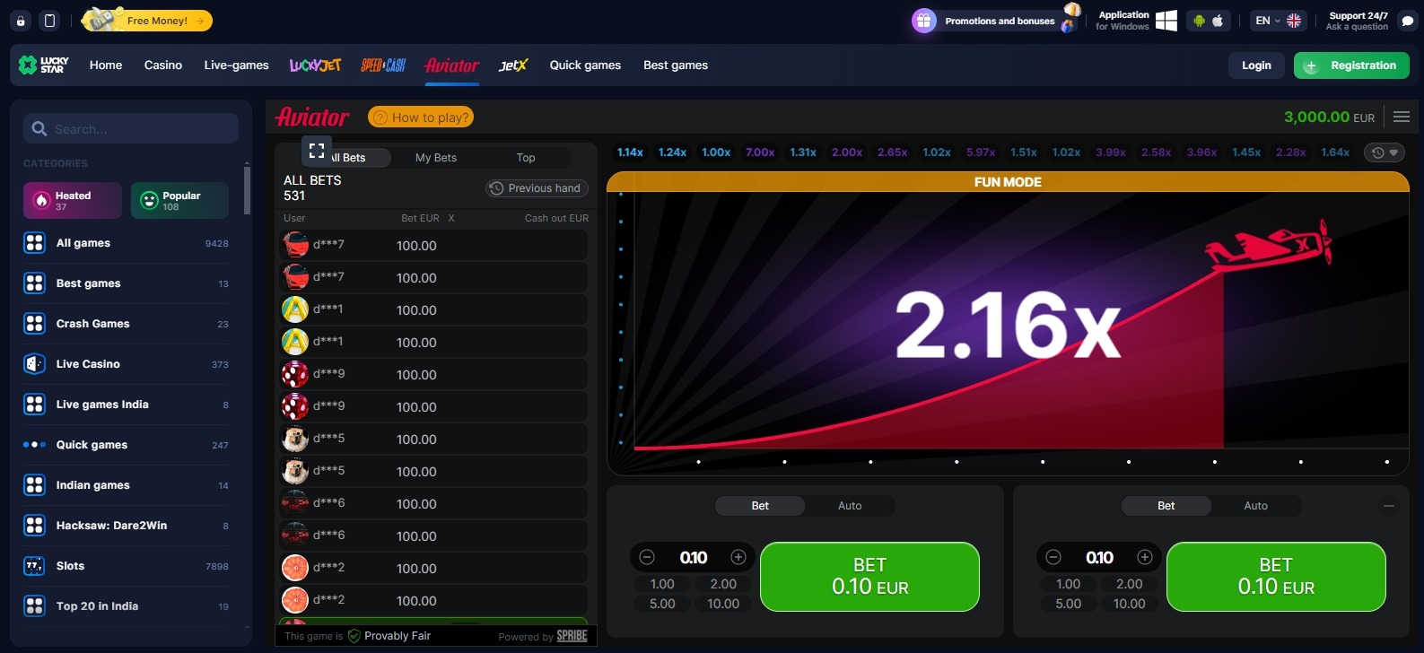Open the EN language dropdown
This screenshot has width=1424, height=653.
coord(1278,21)
